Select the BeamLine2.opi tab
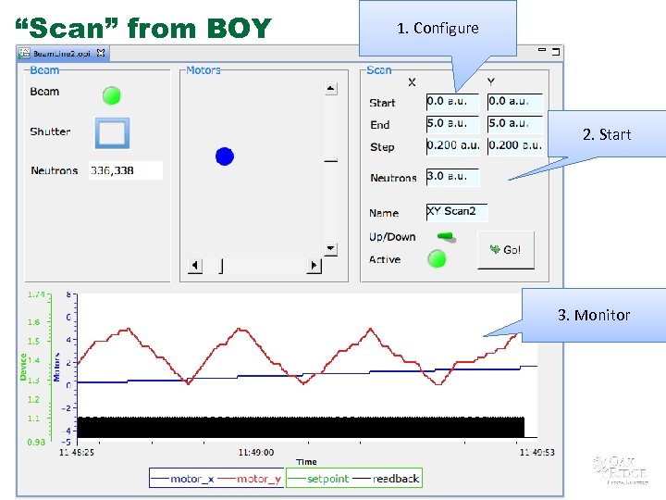Screen dimensions: 666x500 62,53
